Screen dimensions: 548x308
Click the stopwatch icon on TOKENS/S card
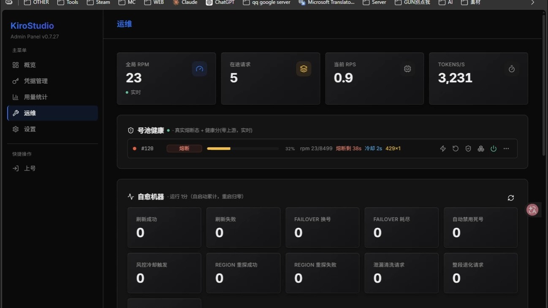pyautogui.click(x=512, y=69)
